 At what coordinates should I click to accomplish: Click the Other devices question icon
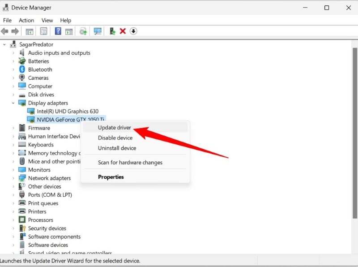coord(22,186)
